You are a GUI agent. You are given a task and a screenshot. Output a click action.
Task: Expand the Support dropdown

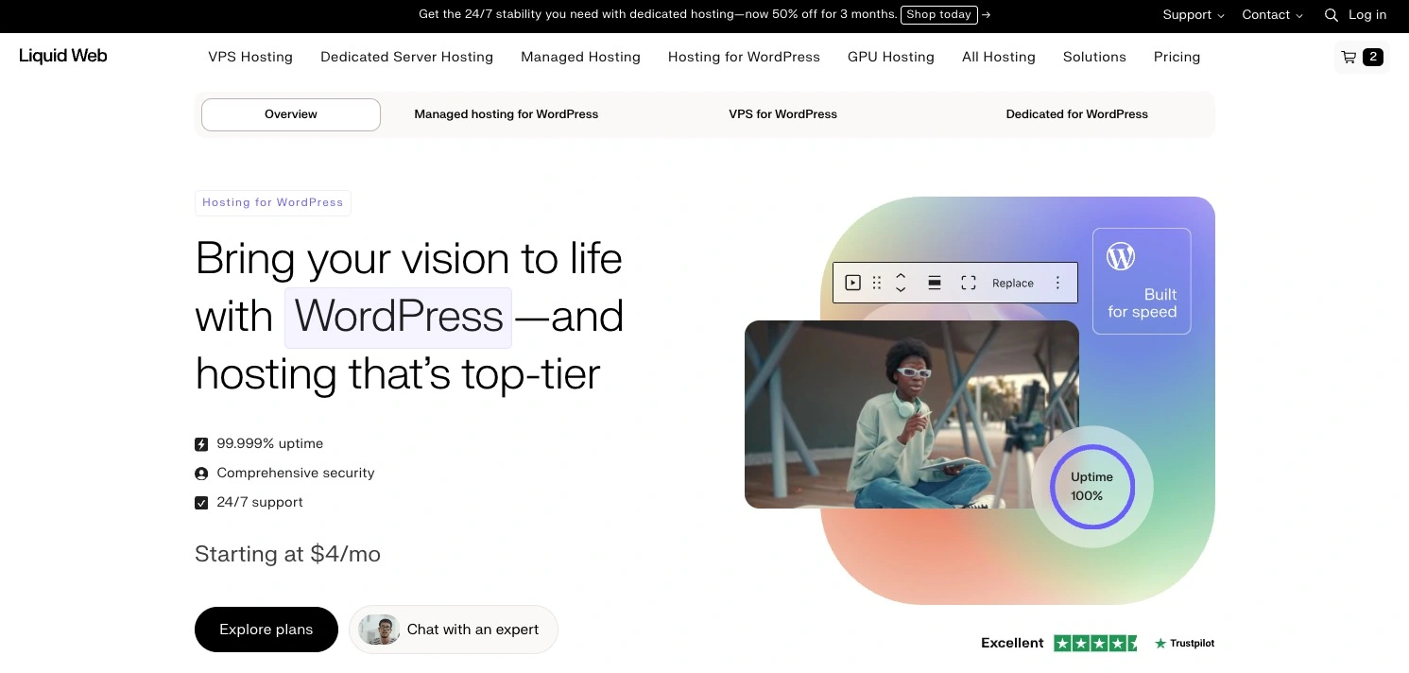tap(1194, 15)
